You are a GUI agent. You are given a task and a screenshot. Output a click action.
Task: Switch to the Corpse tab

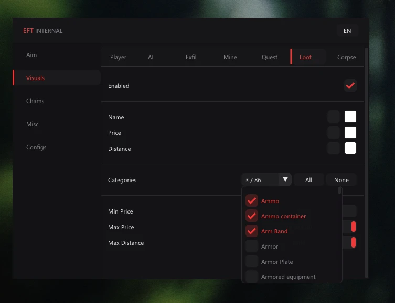pos(346,57)
